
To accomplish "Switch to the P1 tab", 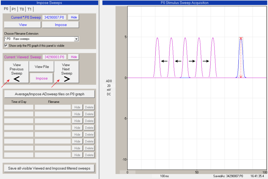I will [14, 9].
